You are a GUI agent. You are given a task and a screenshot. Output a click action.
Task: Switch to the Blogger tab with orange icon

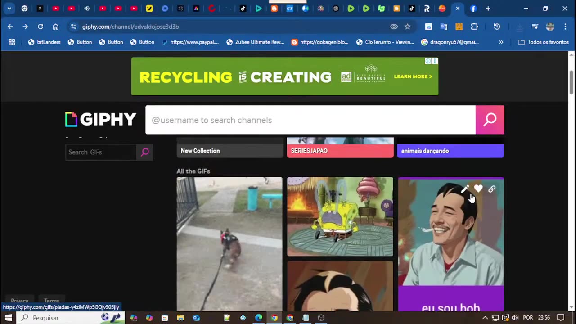274,9
